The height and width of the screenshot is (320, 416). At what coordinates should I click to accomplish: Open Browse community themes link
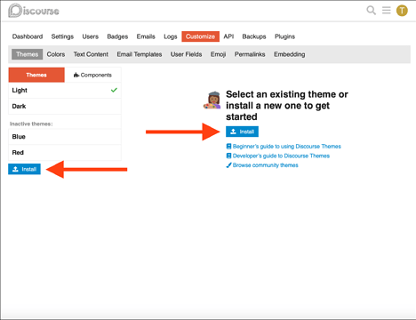coord(262,165)
